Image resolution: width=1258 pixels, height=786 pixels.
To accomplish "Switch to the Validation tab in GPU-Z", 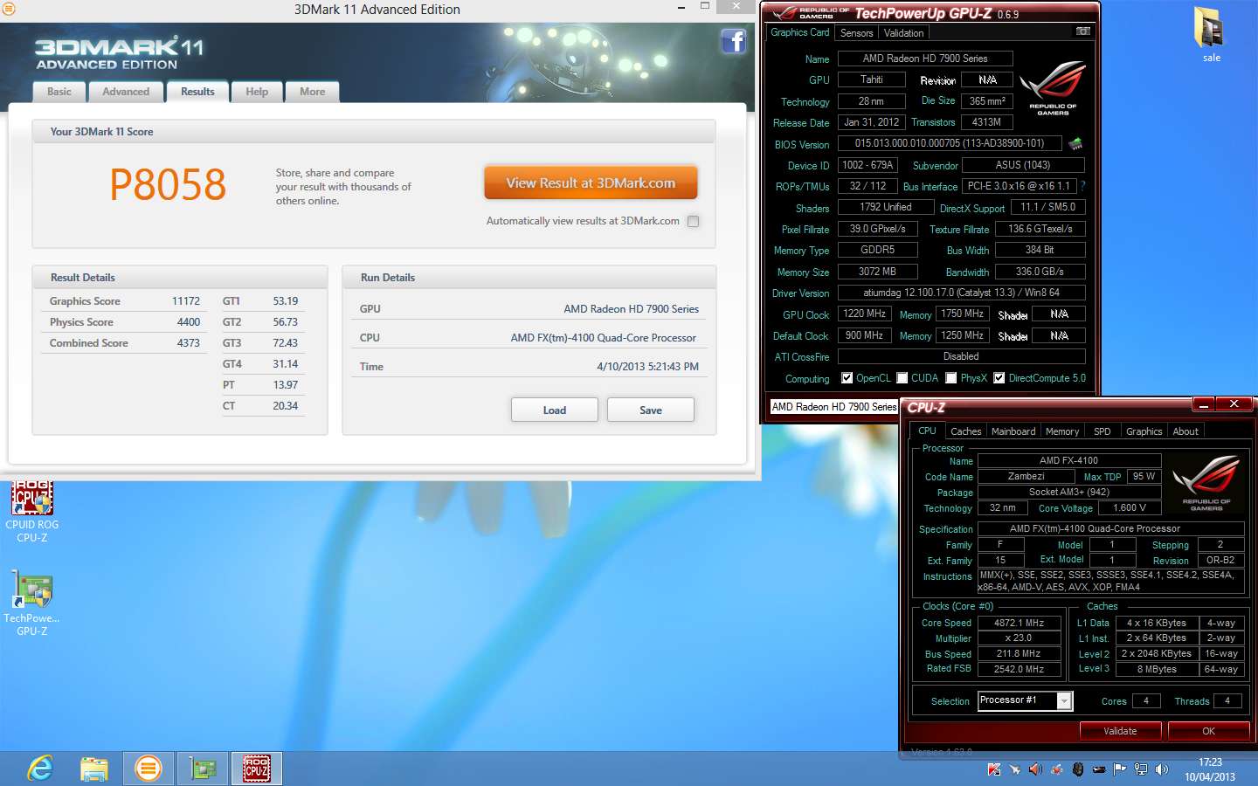I will [903, 33].
